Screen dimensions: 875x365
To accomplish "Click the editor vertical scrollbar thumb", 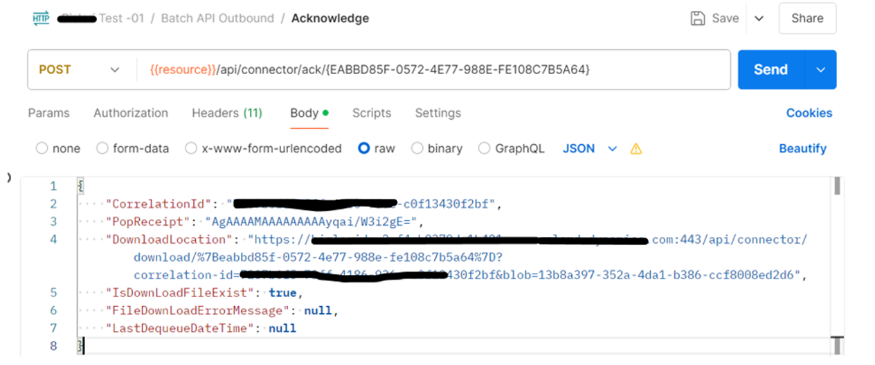I will tap(836, 186).
